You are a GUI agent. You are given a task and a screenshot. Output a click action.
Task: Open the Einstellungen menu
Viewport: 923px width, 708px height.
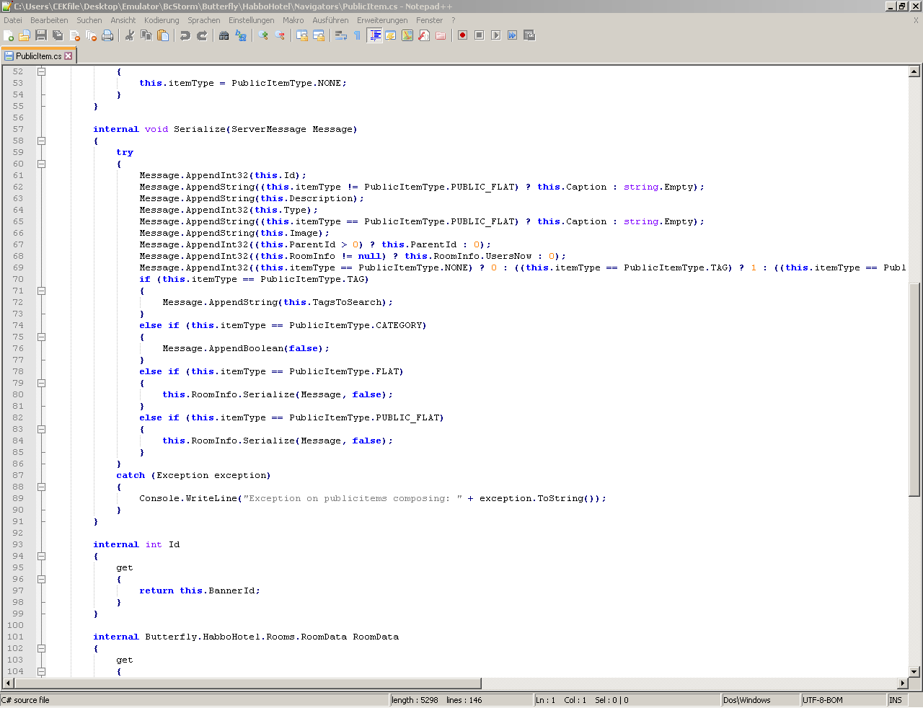252,20
